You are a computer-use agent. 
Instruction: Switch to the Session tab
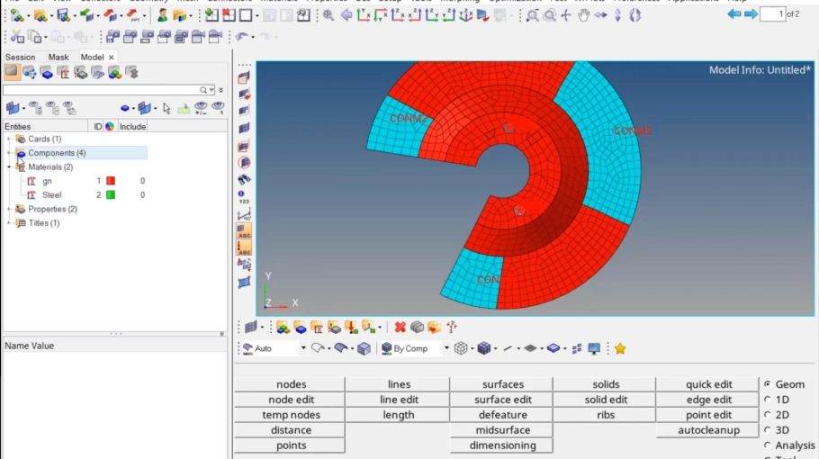(21, 57)
